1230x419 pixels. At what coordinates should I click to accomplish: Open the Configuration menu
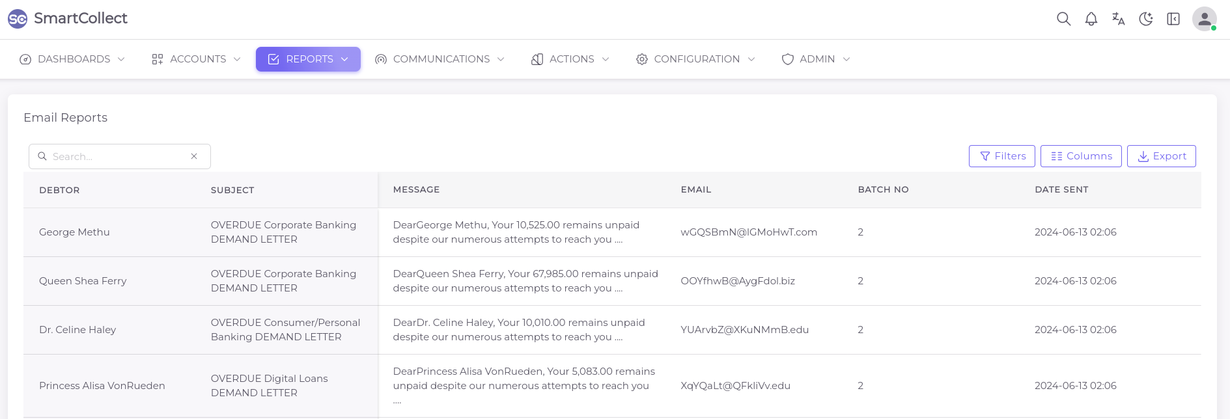[x=695, y=59]
